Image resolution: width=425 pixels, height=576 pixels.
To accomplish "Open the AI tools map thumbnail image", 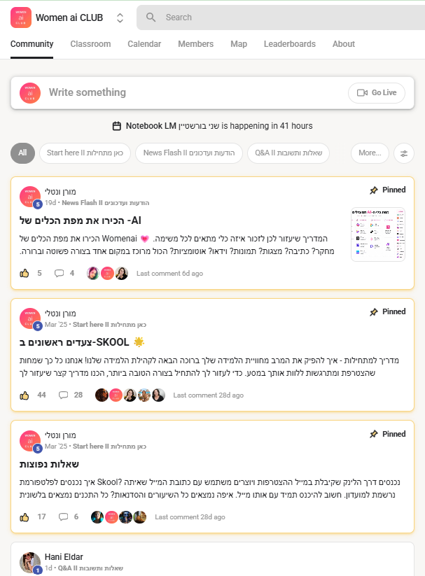I will click(378, 234).
